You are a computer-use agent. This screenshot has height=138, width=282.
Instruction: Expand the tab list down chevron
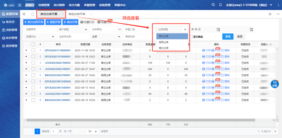(x=278, y=14)
